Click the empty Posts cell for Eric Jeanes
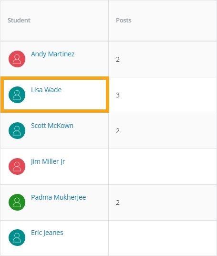The image size is (217, 256). pos(163,238)
